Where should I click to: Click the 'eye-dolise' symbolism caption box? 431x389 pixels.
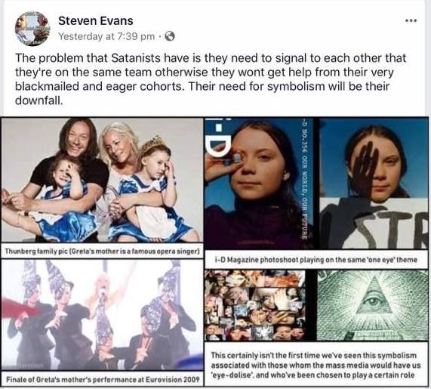coord(316,365)
